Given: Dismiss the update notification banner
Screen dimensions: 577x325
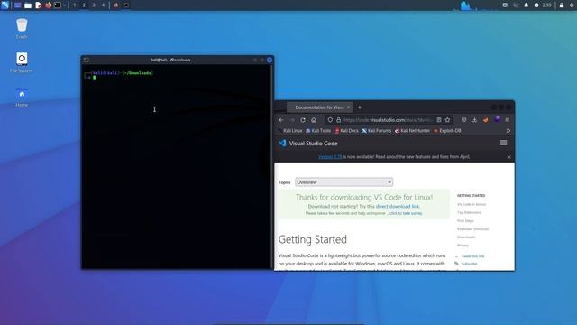Looking at the screenshot, I should click(508, 157).
